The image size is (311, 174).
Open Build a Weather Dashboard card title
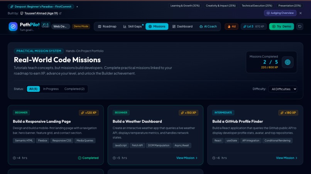pos(137,122)
